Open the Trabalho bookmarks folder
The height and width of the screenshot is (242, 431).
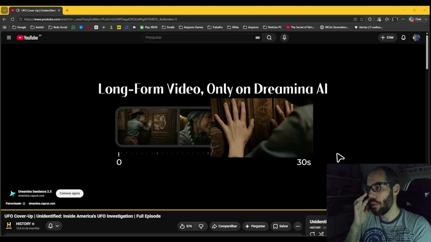(x=215, y=27)
